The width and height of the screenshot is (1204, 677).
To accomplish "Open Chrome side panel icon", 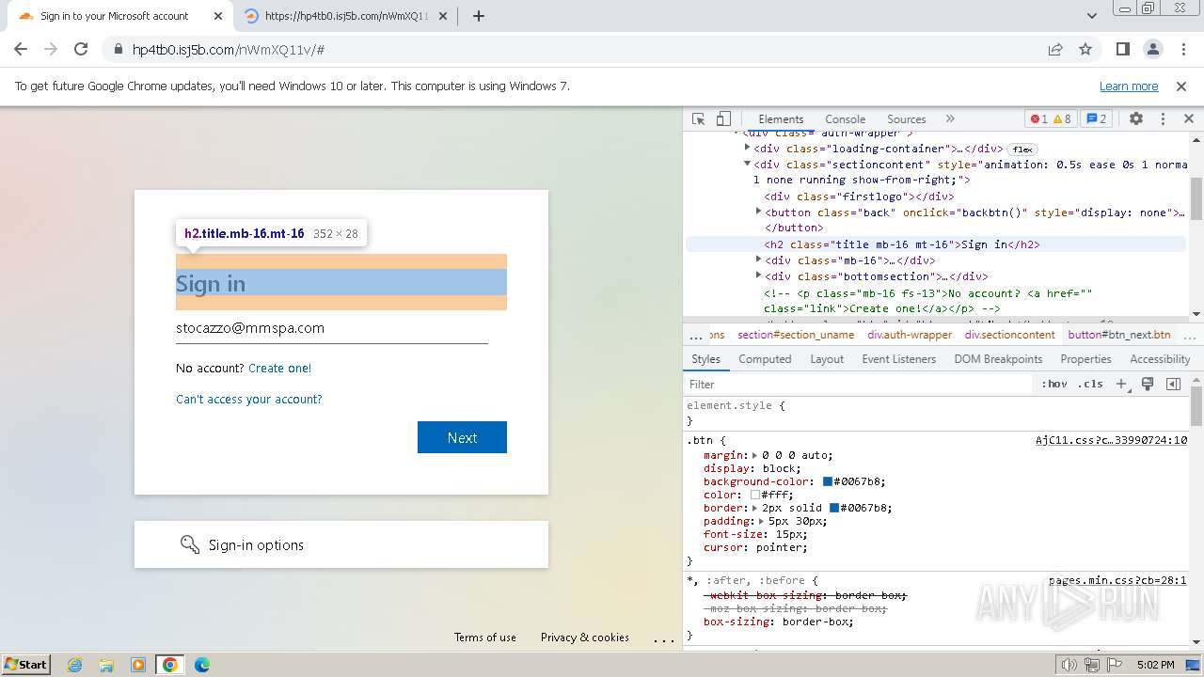I will point(1122,50).
